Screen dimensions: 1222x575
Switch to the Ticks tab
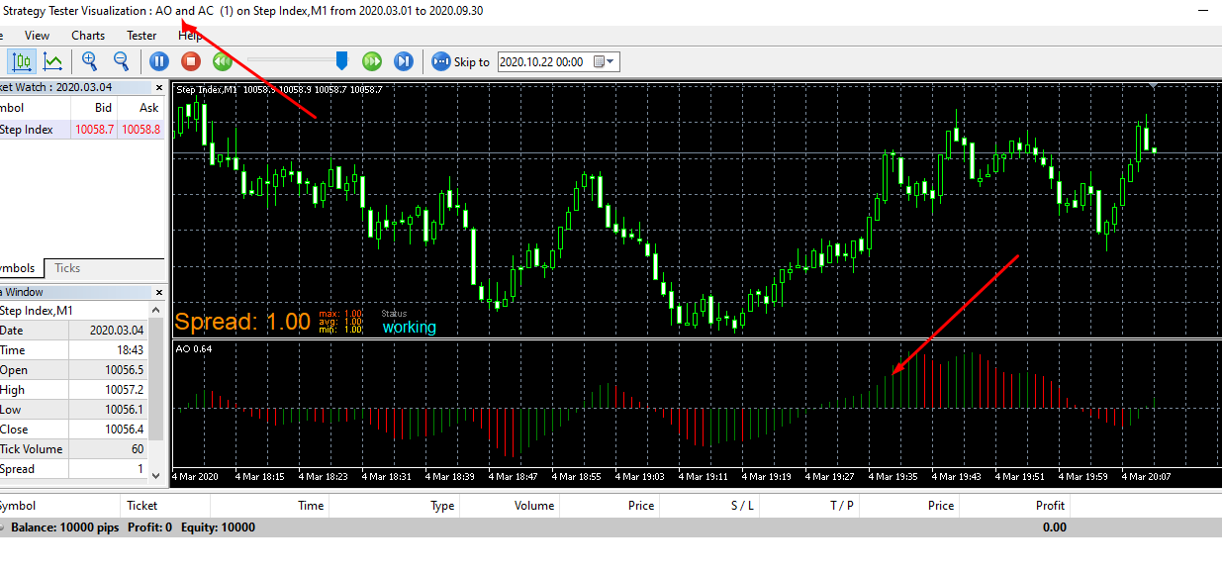(x=67, y=268)
